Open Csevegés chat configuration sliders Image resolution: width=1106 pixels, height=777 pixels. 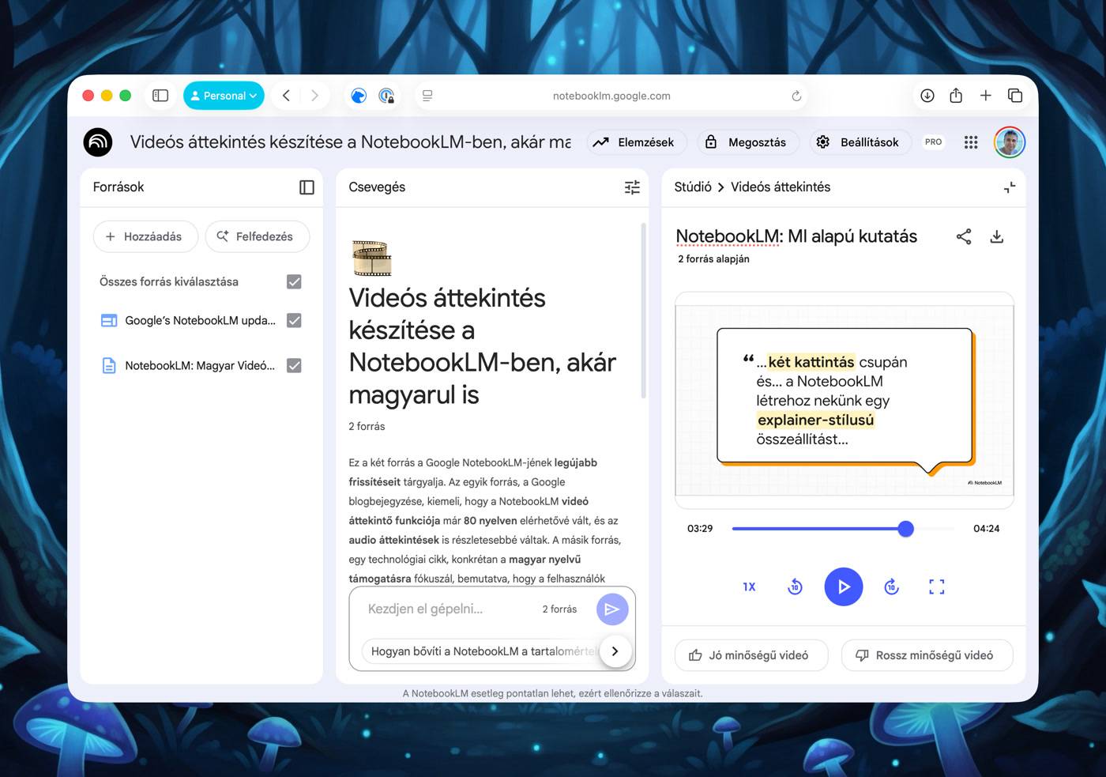pos(632,187)
